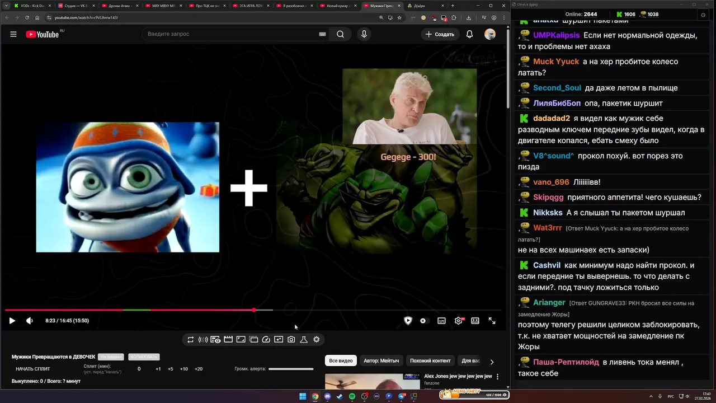Click the grey button left of КОПИРОВАТЬ

111,357
